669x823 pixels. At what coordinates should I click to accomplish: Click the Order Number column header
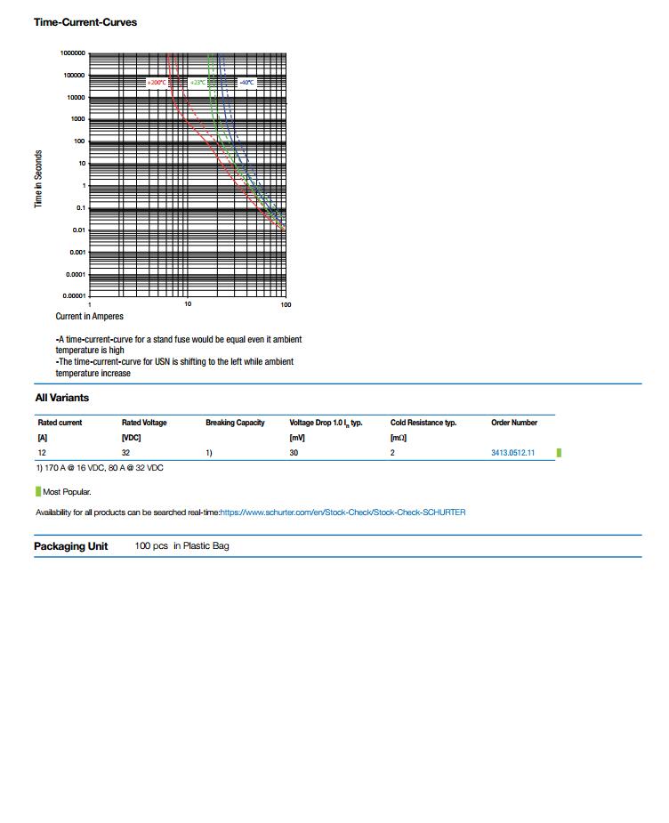pos(514,423)
